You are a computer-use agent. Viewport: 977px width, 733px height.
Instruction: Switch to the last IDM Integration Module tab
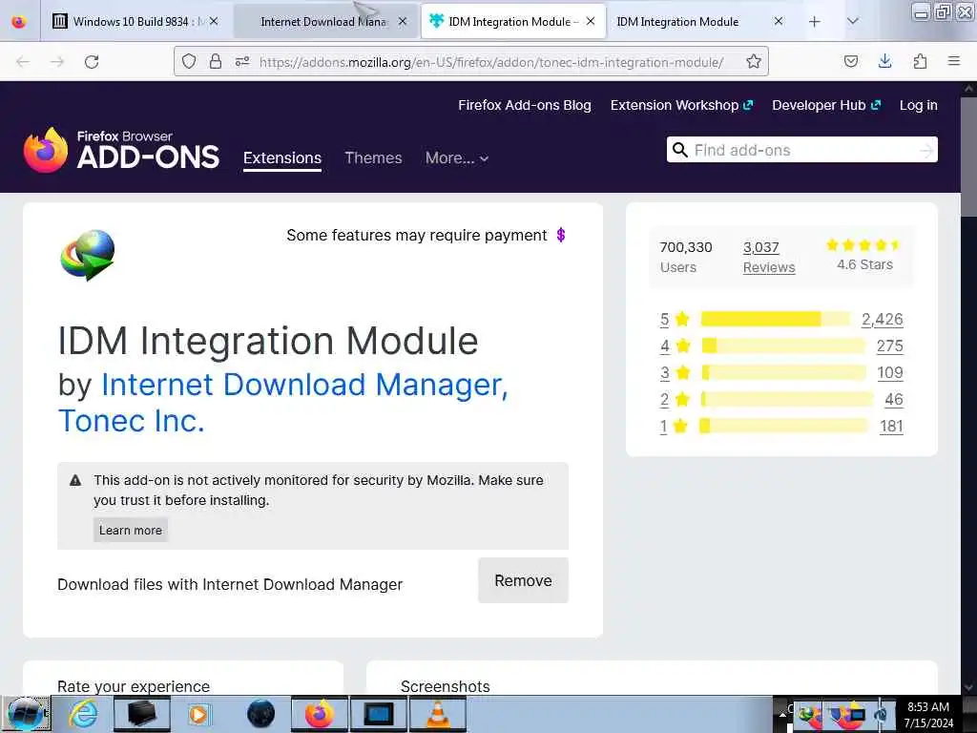coord(678,22)
